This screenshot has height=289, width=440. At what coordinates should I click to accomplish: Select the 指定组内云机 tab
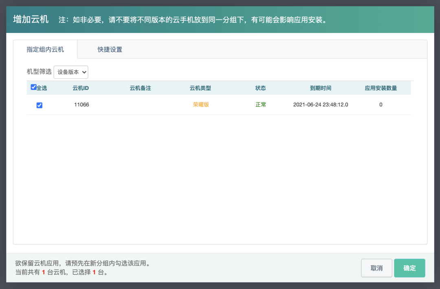coord(45,49)
